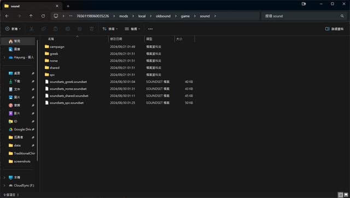Viewport: 350px width, 198px height.
Task: Select the oldsound breadcrumb segment
Action: [163, 16]
